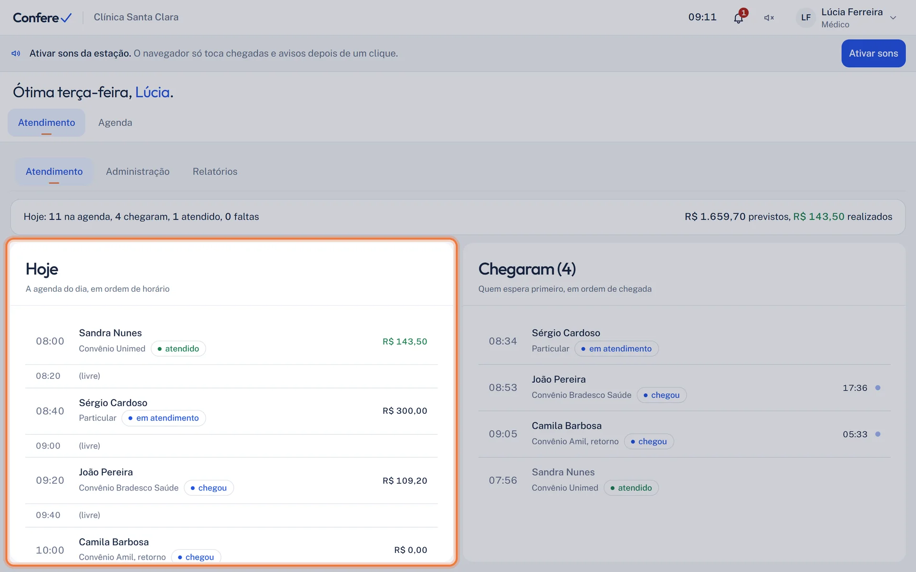Click the Confere logo
916x572 pixels.
[x=42, y=18]
